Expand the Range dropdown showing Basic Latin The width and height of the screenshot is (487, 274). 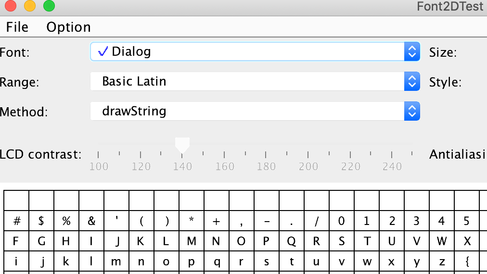[x=255, y=82]
